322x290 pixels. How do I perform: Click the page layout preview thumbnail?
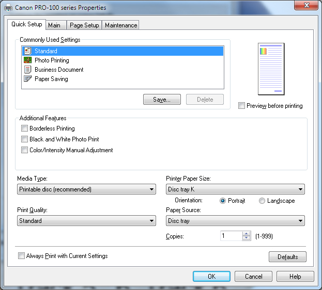tap(271, 69)
